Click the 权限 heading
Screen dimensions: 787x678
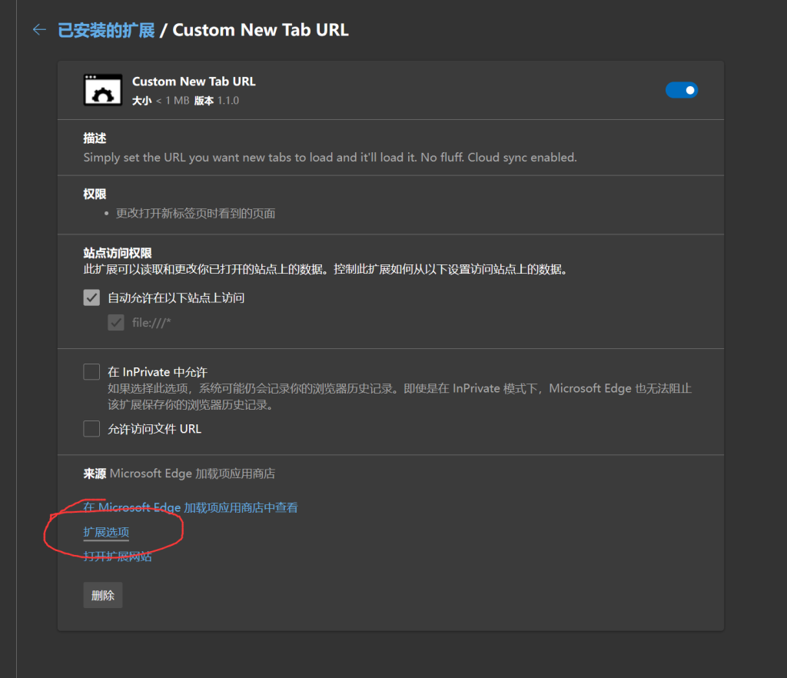pyautogui.click(x=95, y=194)
